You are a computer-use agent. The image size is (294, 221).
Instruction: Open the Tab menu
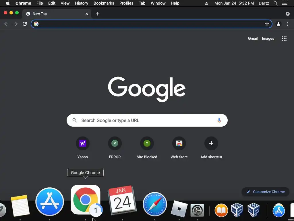coord(142,3)
